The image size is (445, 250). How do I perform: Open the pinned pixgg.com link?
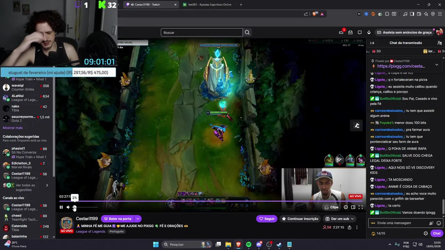click(x=401, y=66)
